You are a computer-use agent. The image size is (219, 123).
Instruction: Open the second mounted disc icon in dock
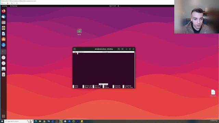[x=3, y=63]
